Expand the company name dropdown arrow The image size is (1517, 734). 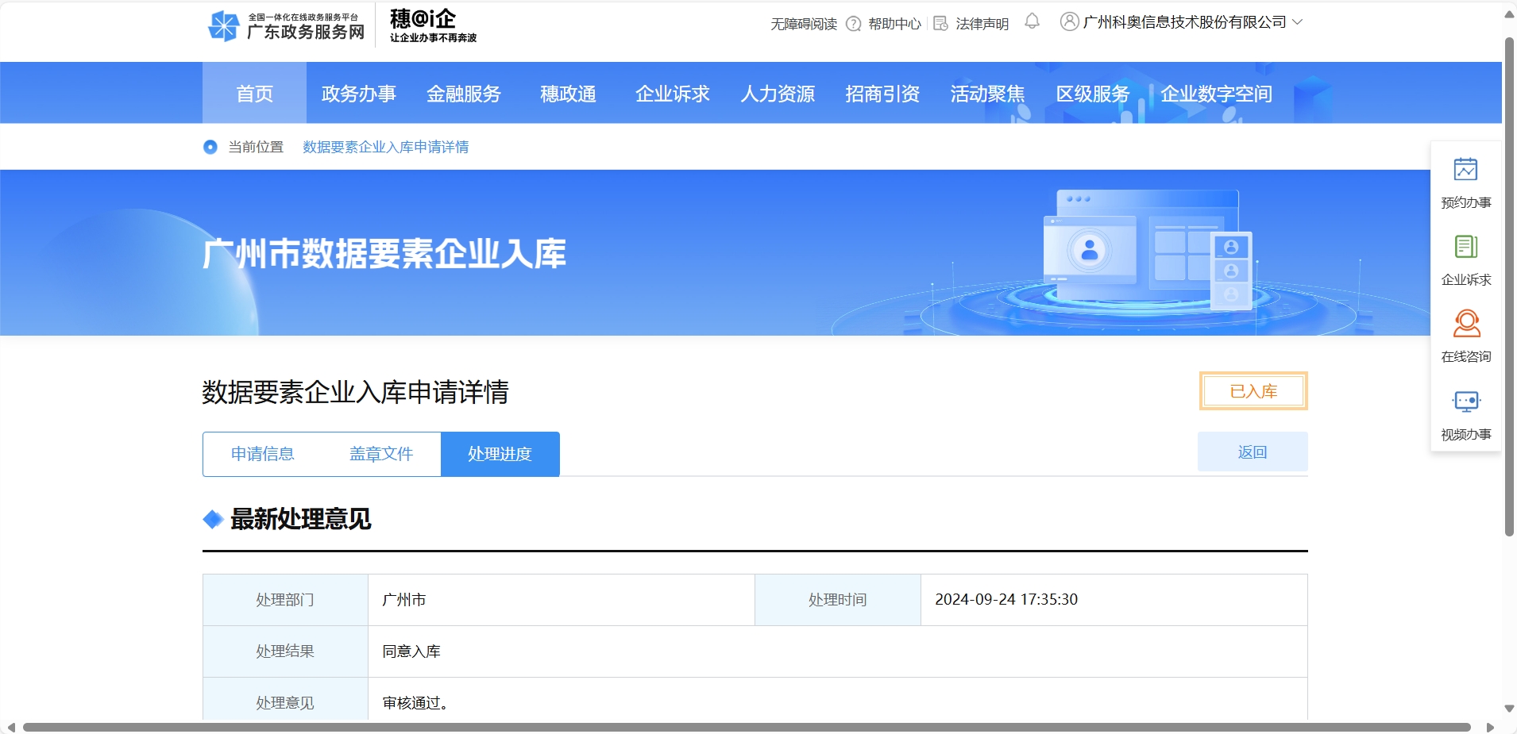click(1298, 22)
